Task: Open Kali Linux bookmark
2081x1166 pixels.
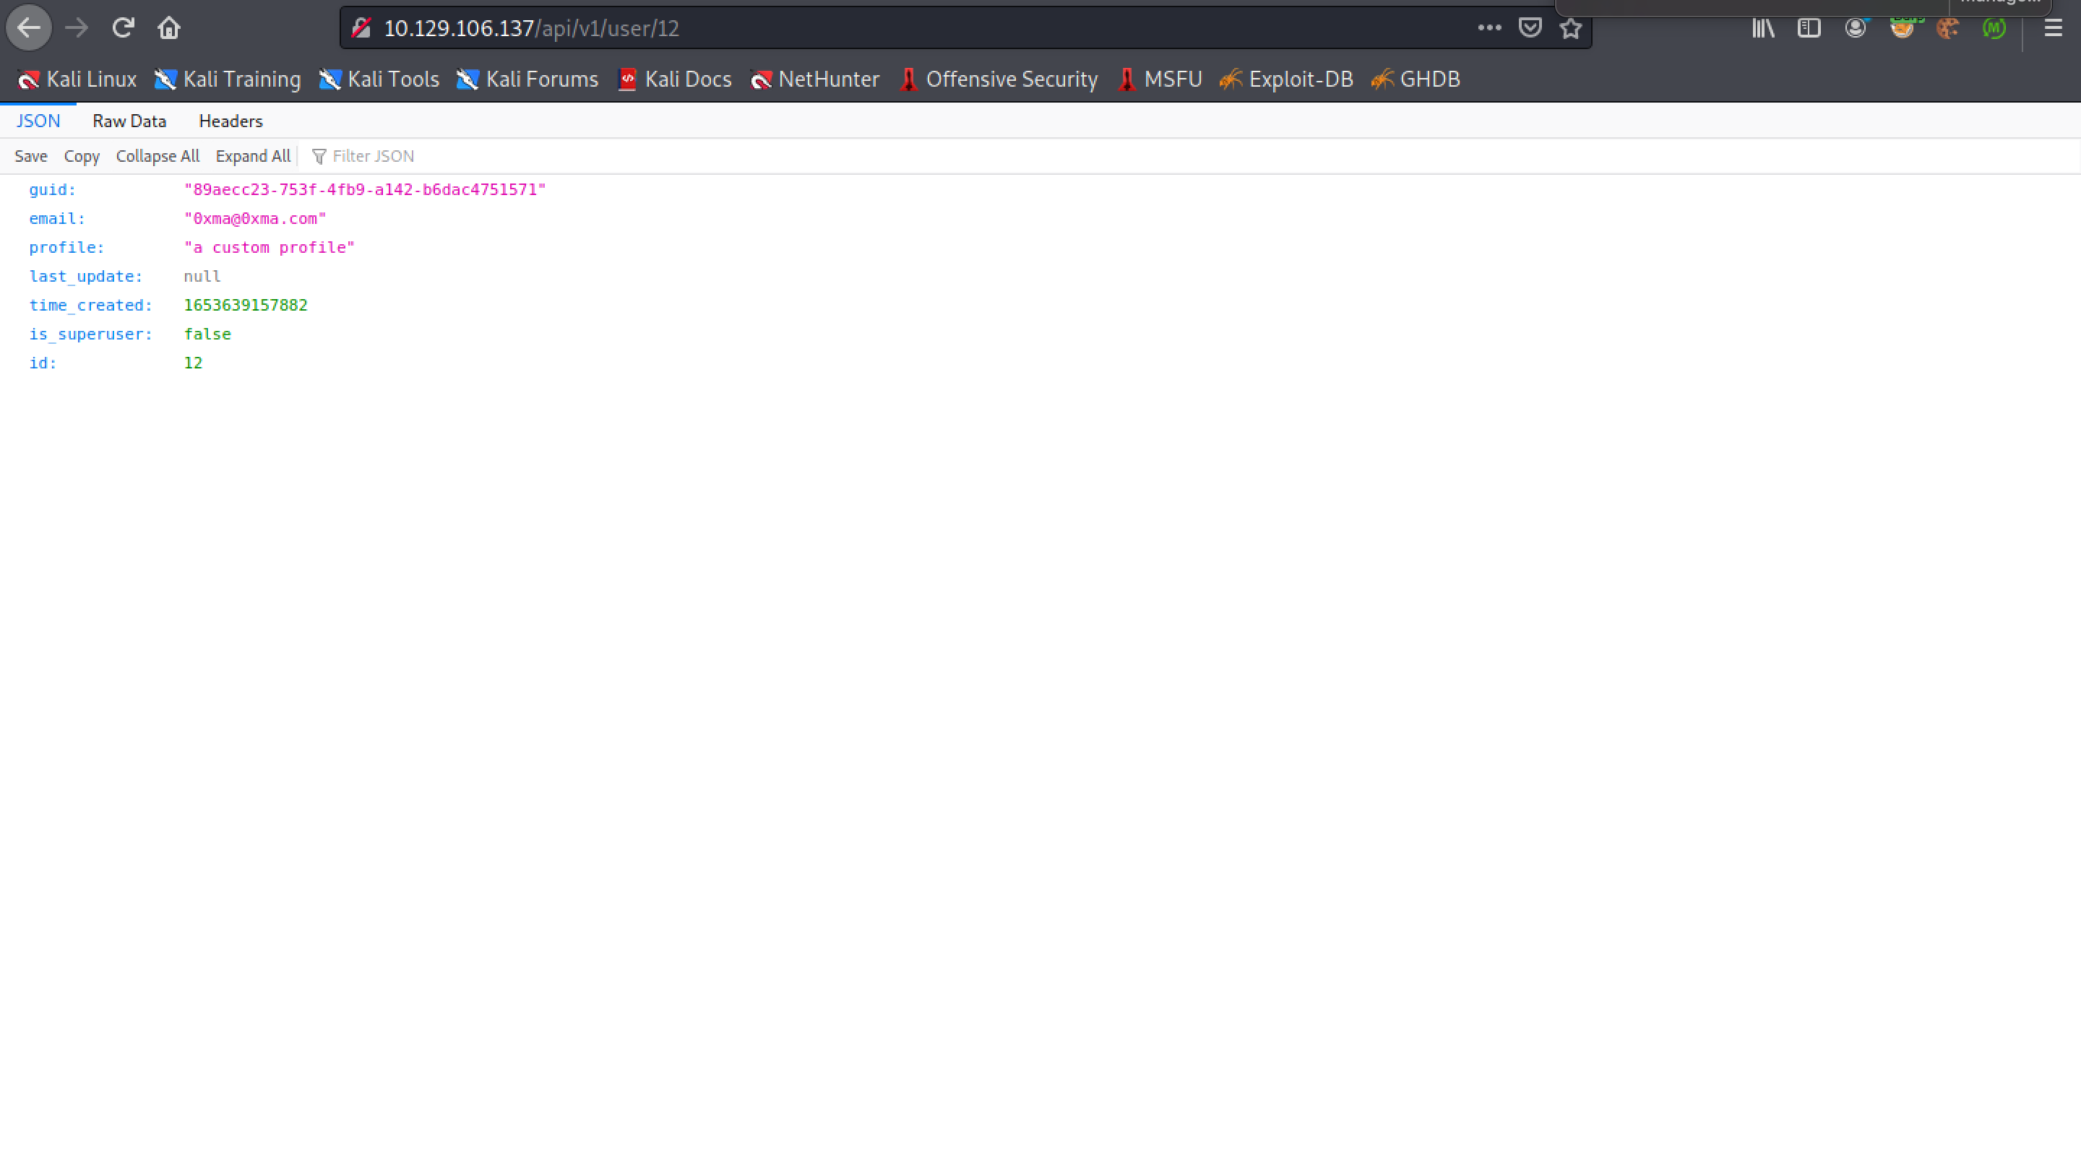Action: point(77,79)
